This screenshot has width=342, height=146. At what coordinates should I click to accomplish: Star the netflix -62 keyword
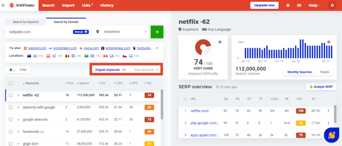click(x=18, y=95)
